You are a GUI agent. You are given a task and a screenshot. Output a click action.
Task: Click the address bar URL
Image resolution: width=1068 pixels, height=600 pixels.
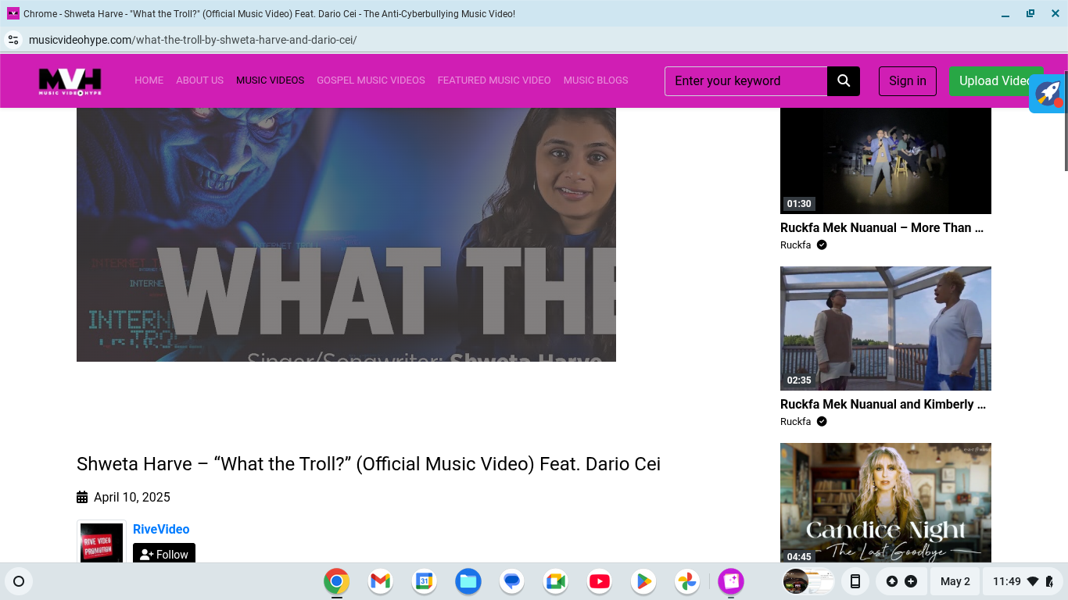[192, 40]
